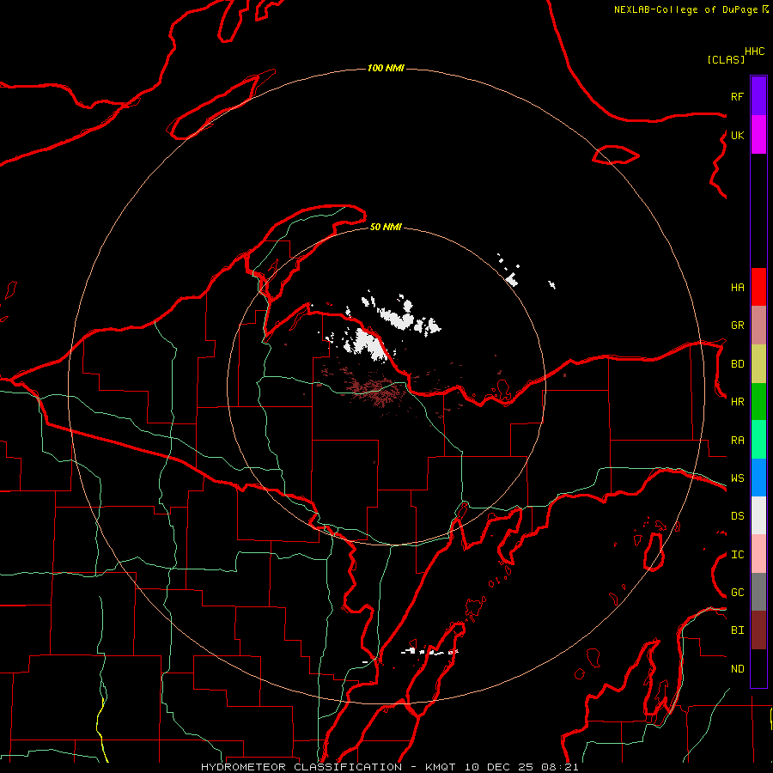Click the GR legend label
The image size is (773, 773).
click(737, 326)
